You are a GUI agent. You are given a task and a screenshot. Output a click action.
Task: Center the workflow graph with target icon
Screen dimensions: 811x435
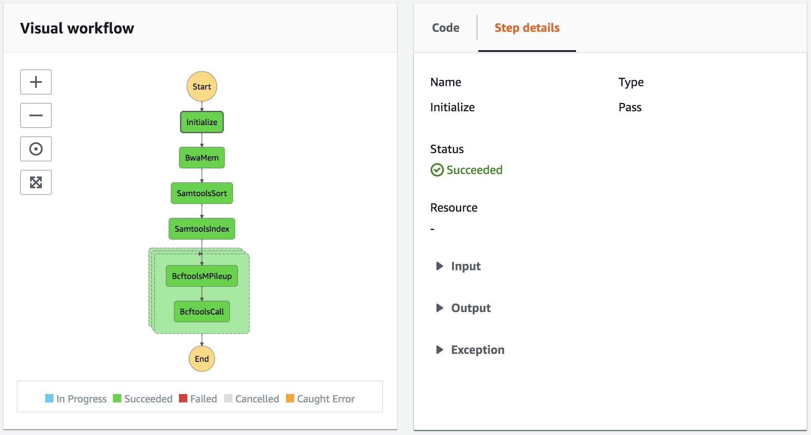click(36, 149)
